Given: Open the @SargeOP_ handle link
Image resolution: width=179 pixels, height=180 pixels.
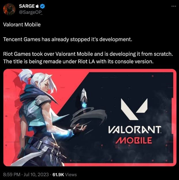Looking at the screenshot, I should pos(31,12).
